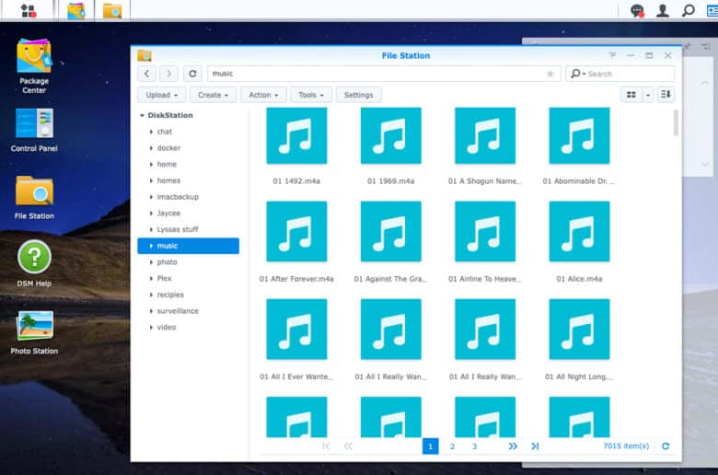
Task: Open the view mode dropdown arrow
Action: coord(647,95)
